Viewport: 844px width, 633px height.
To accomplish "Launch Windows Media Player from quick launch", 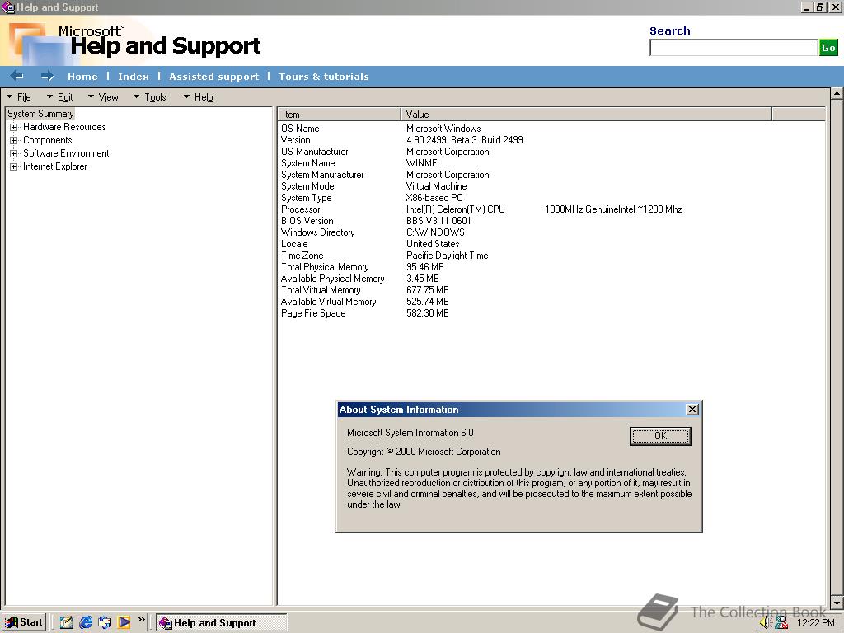I will coord(124,622).
